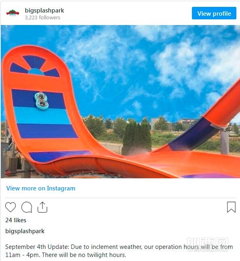The height and width of the screenshot is (261, 240).
Task: Save the post with the bookmark icon
Action: [x=232, y=207]
